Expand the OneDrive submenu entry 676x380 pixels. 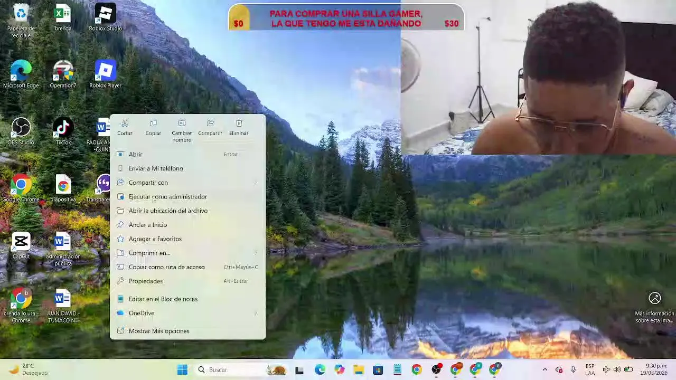pyautogui.click(x=187, y=313)
